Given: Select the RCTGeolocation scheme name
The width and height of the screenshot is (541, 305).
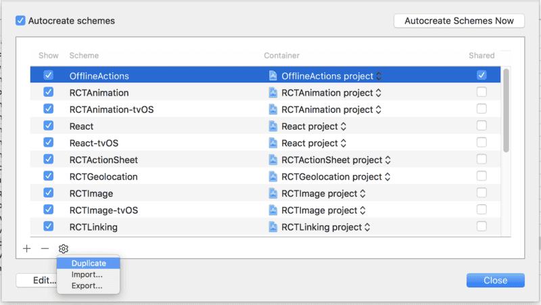Looking at the screenshot, I should (x=103, y=177).
